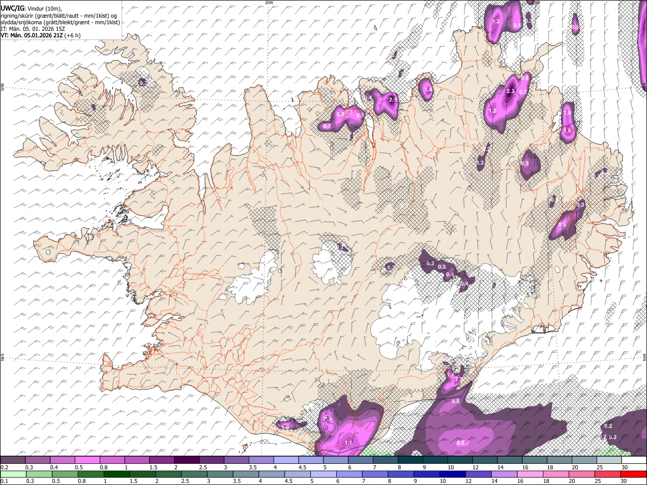Select the light pink swatch at 16 in lower legend
The image size is (647, 485).
click(530, 474)
